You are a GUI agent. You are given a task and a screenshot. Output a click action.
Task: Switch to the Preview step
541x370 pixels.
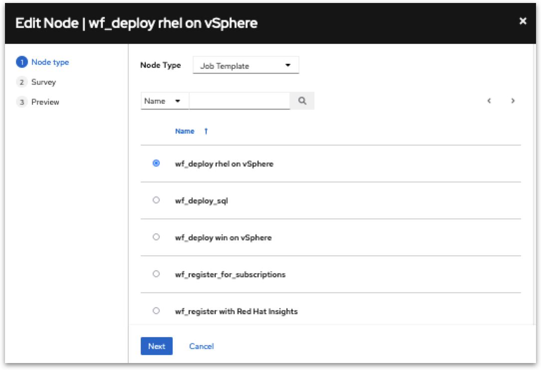(45, 102)
